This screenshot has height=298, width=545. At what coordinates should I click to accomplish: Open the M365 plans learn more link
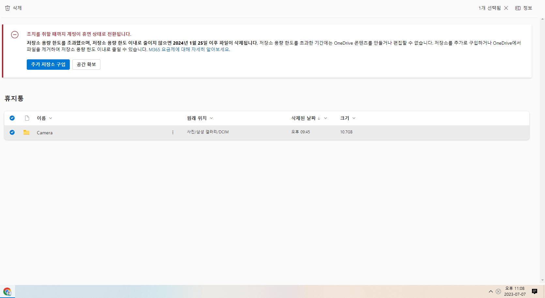[189, 50]
